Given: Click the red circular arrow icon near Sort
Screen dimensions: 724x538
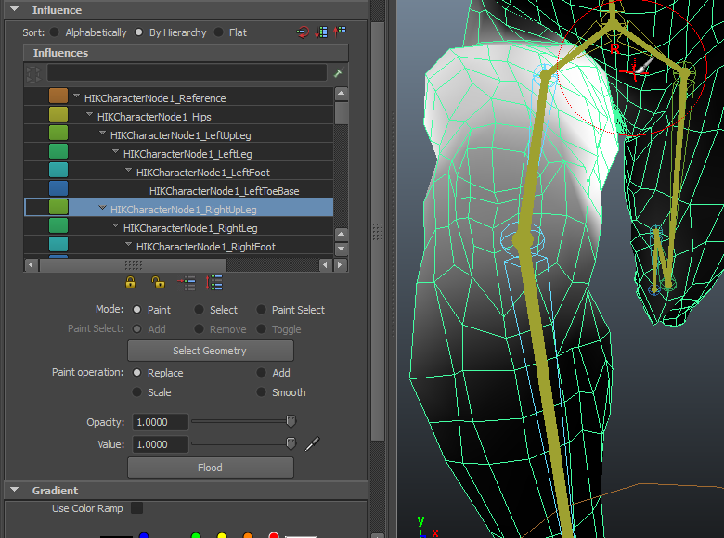Looking at the screenshot, I should click(x=303, y=32).
